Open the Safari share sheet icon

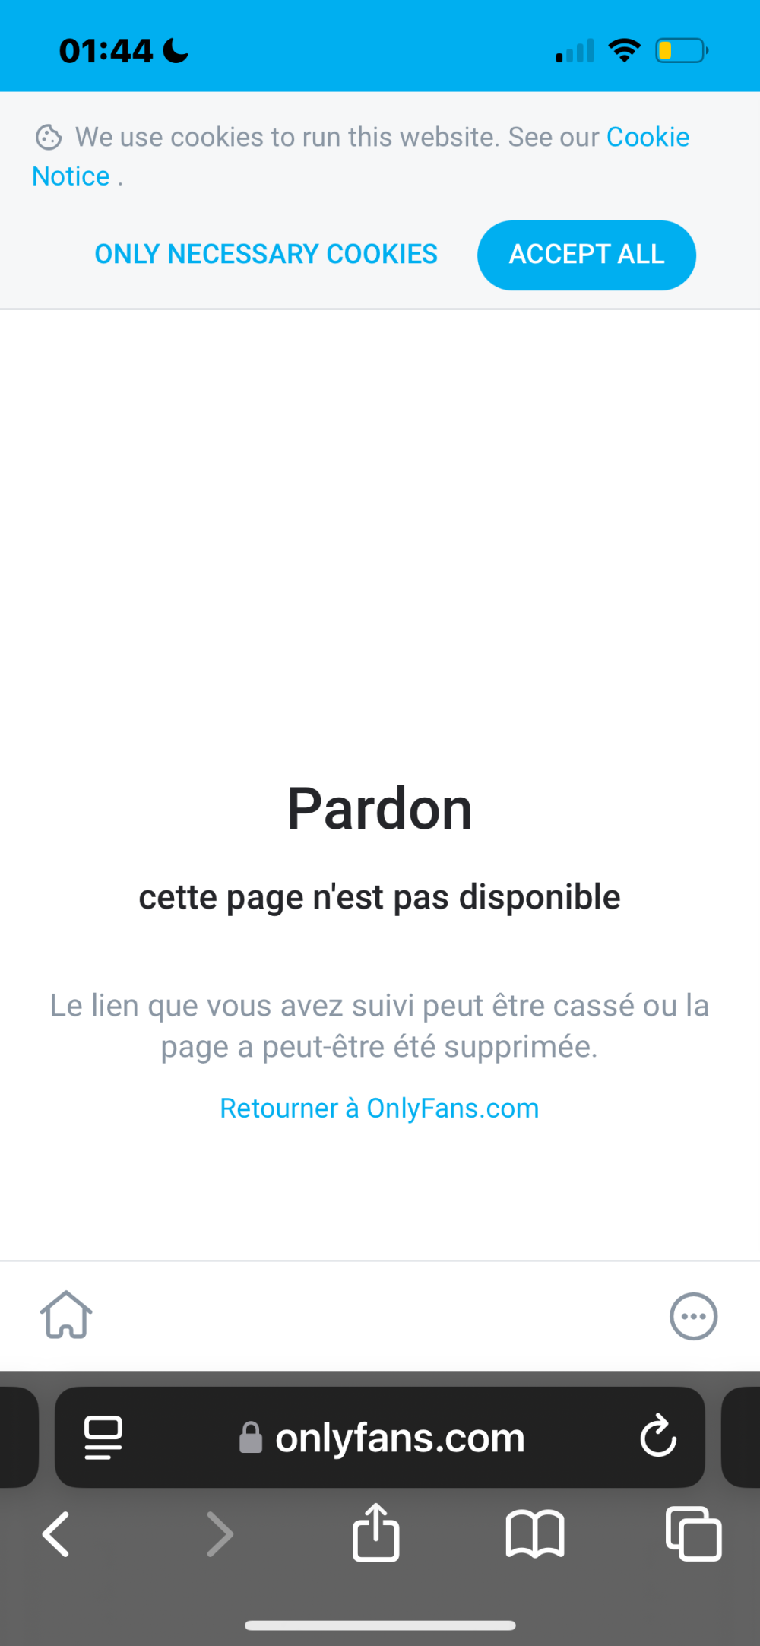[376, 1532]
